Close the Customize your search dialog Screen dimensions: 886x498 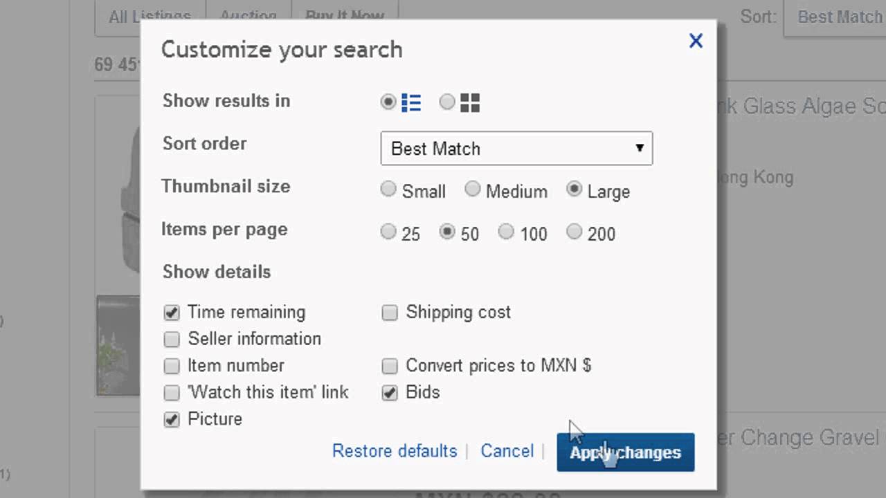[696, 41]
